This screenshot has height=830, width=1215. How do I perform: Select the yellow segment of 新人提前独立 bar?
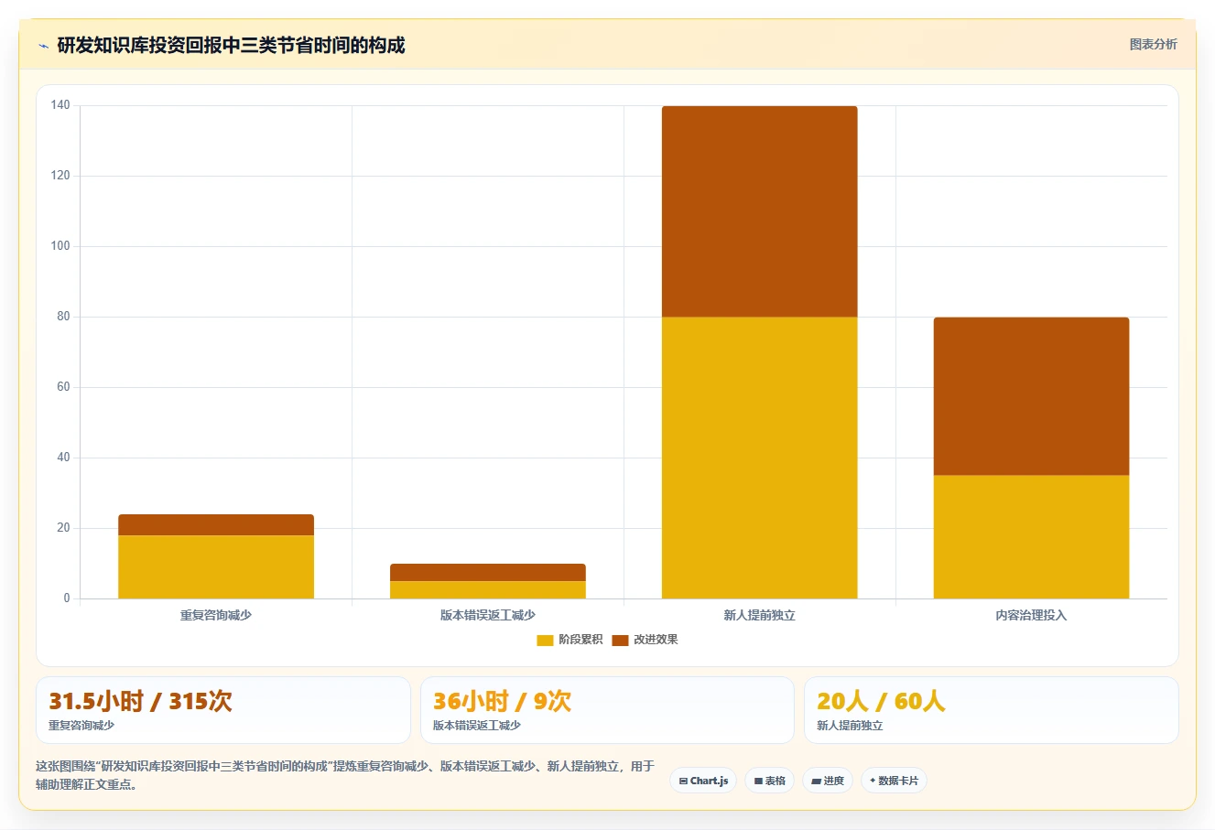[760, 458]
